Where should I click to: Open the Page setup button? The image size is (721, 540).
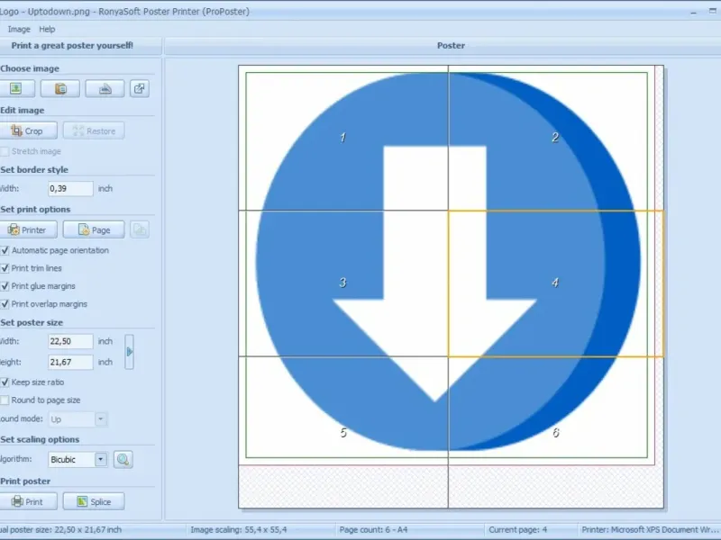[x=94, y=229]
